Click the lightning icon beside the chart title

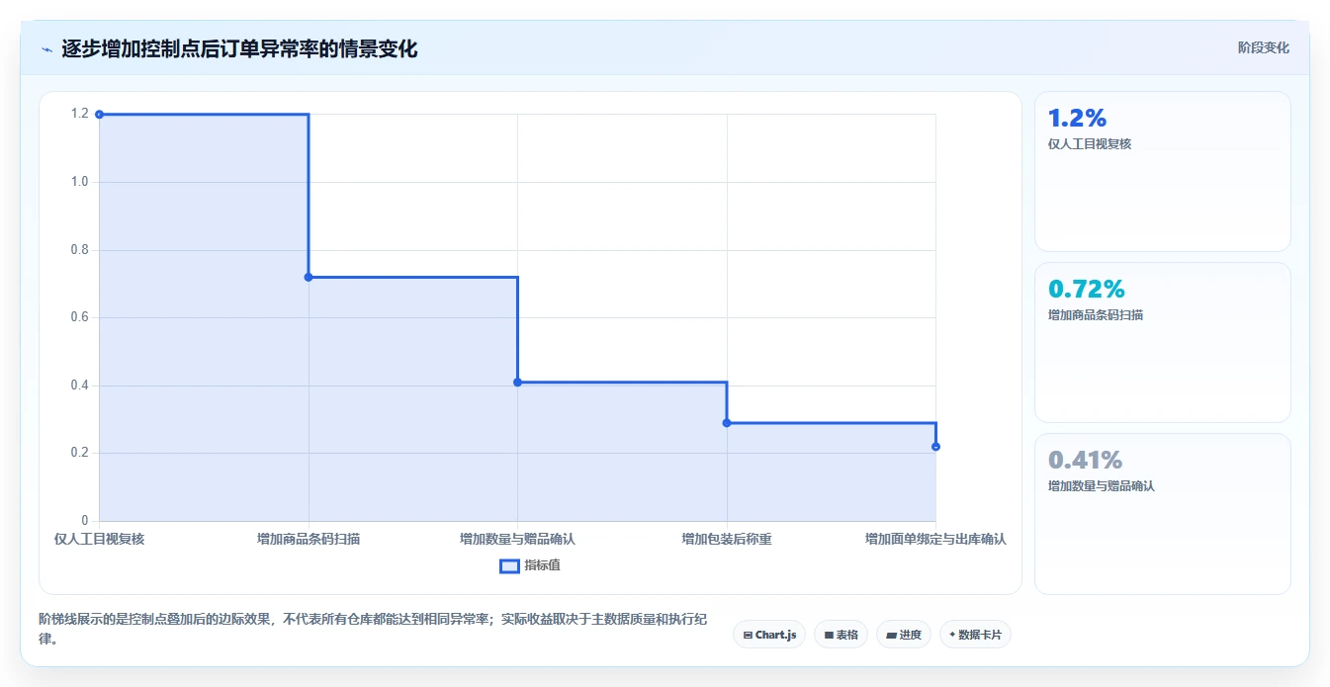pyautogui.click(x=46, y=49)
